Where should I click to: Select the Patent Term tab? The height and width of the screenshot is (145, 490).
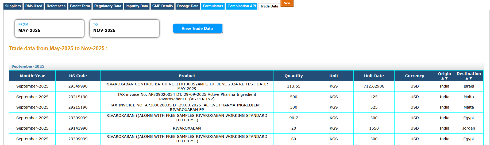80,6
